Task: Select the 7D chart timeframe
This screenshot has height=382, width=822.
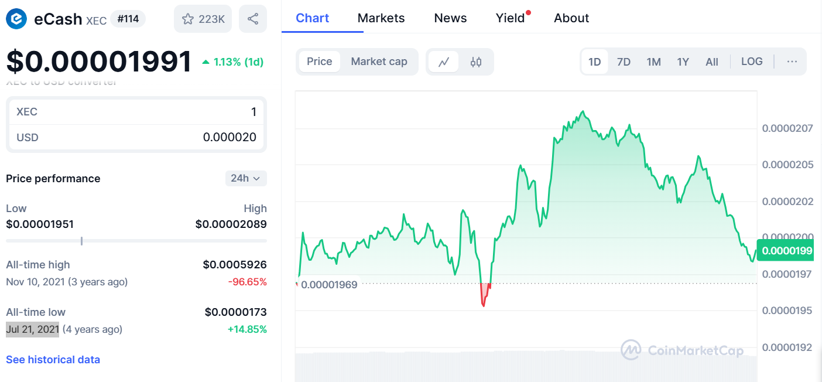Action: click(x=624, y=61)
